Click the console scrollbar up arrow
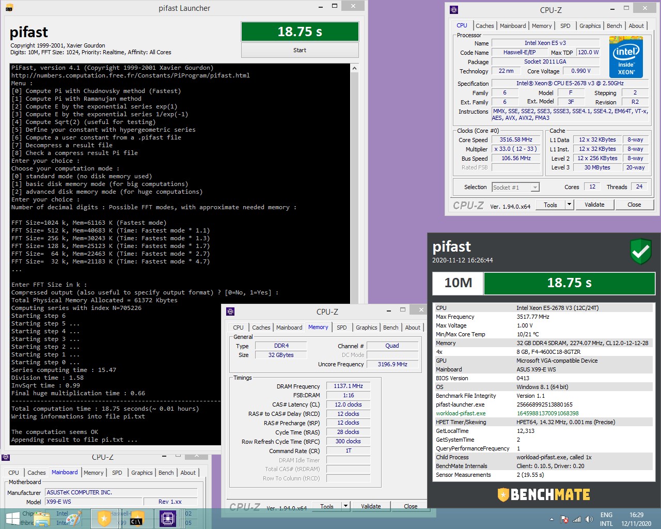 point(354,68)
